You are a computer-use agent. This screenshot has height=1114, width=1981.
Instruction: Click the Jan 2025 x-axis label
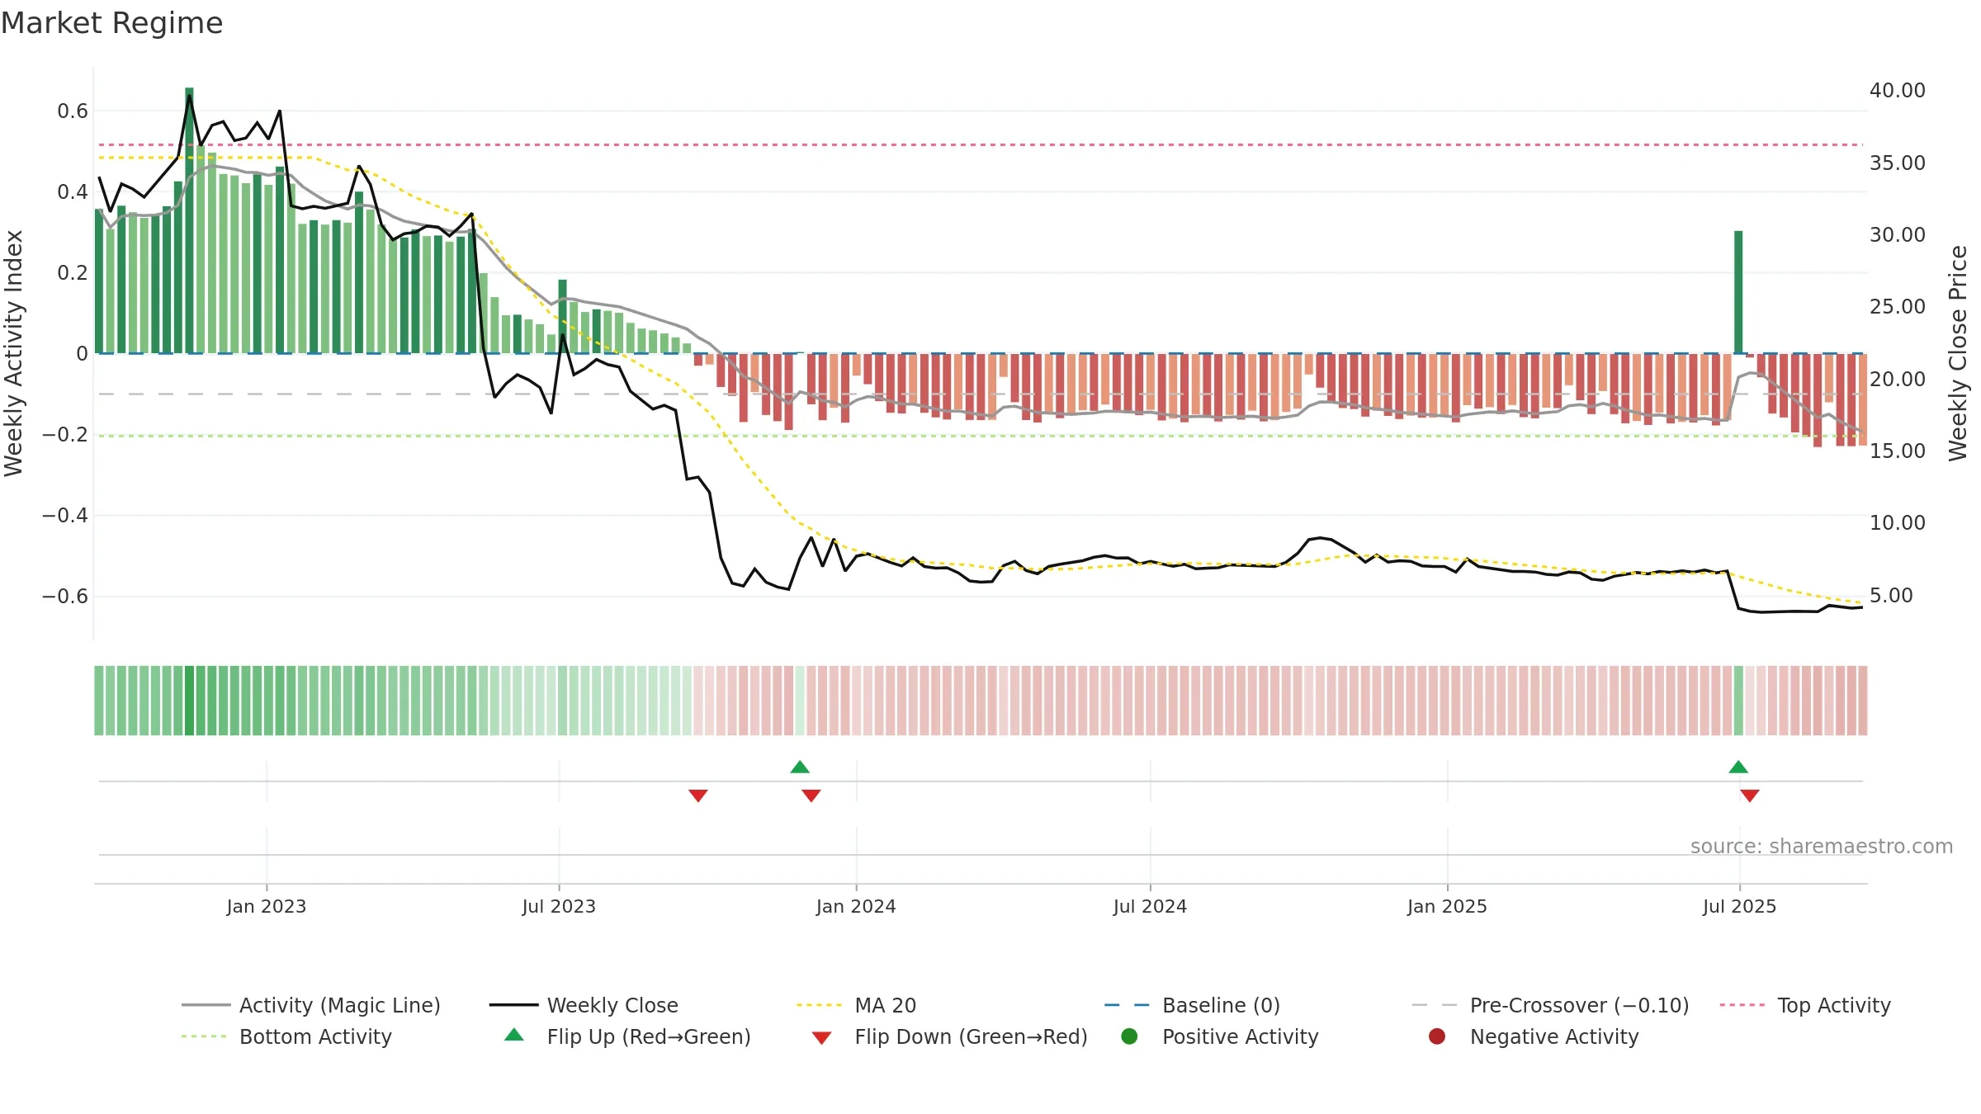coord(1447,906)
